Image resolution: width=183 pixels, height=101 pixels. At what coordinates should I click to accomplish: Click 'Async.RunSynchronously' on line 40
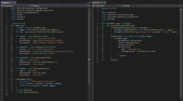point(29,92)
